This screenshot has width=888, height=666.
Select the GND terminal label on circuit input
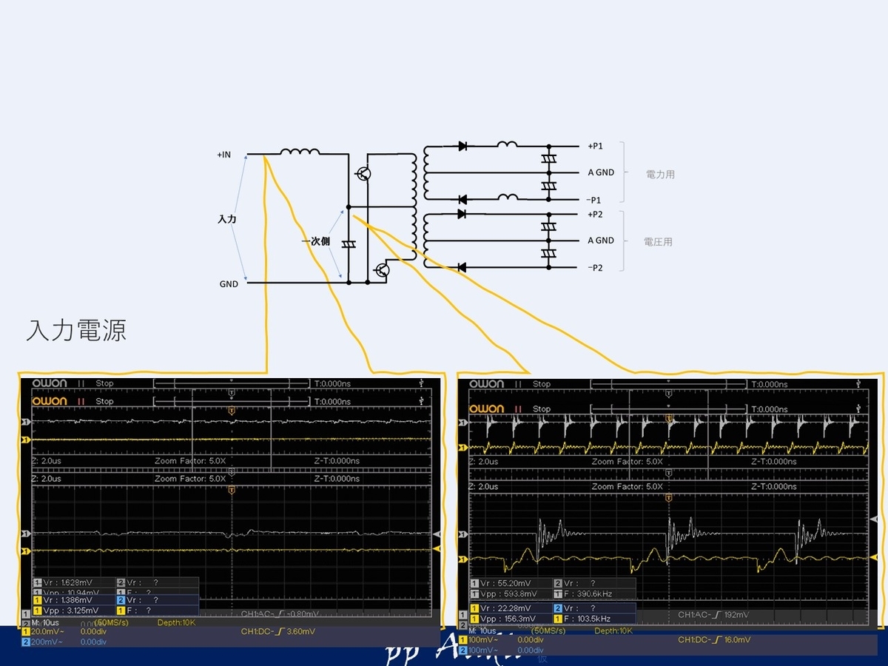pos(229,284)
